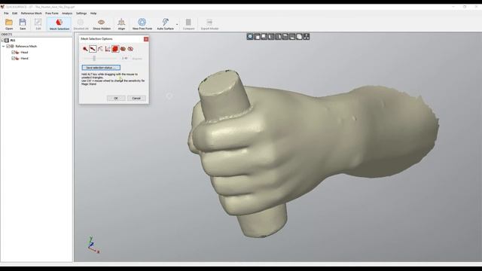482x271 pixels.
Task: Click the second view cube icon in viewport toolbar
Action: click(258, 37)
